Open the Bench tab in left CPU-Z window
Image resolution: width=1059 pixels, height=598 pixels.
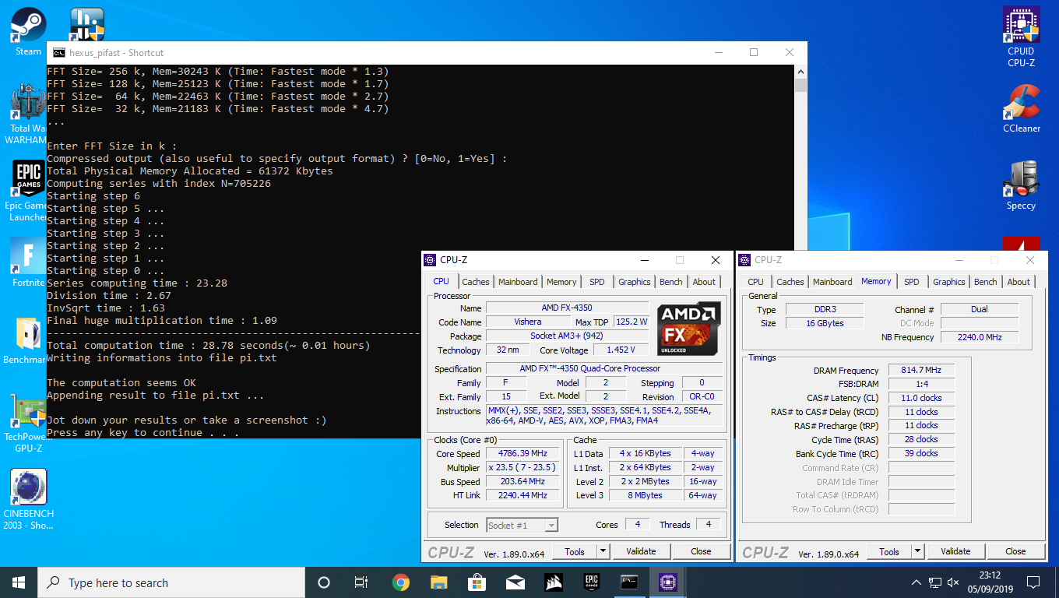point(671,282)
